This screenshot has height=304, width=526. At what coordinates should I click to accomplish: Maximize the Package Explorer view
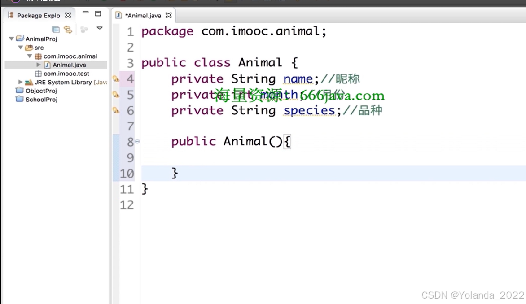click(x=98, y=14)
